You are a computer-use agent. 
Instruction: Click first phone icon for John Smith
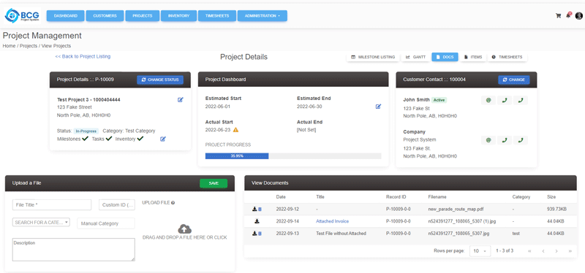click(505, 100)
